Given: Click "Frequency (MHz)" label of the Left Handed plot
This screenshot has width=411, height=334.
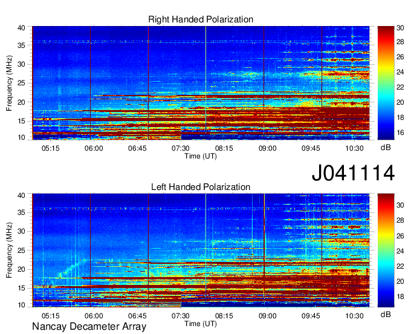Looking at the screenshot, I should (9, 250).
